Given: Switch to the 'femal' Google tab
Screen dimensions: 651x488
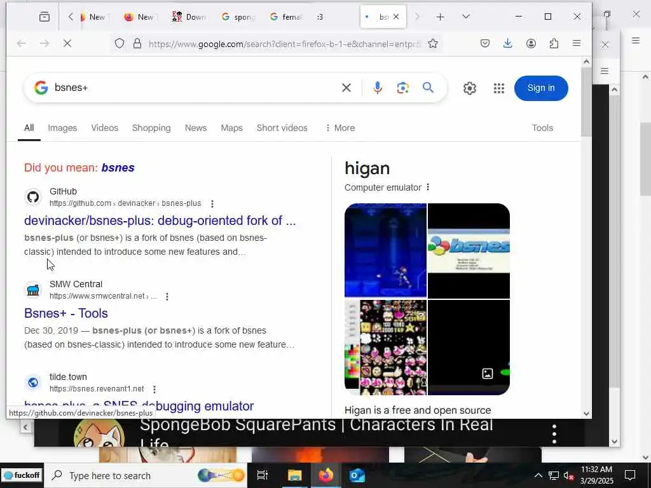Looking at the screenshot, I should pos(286,17).
